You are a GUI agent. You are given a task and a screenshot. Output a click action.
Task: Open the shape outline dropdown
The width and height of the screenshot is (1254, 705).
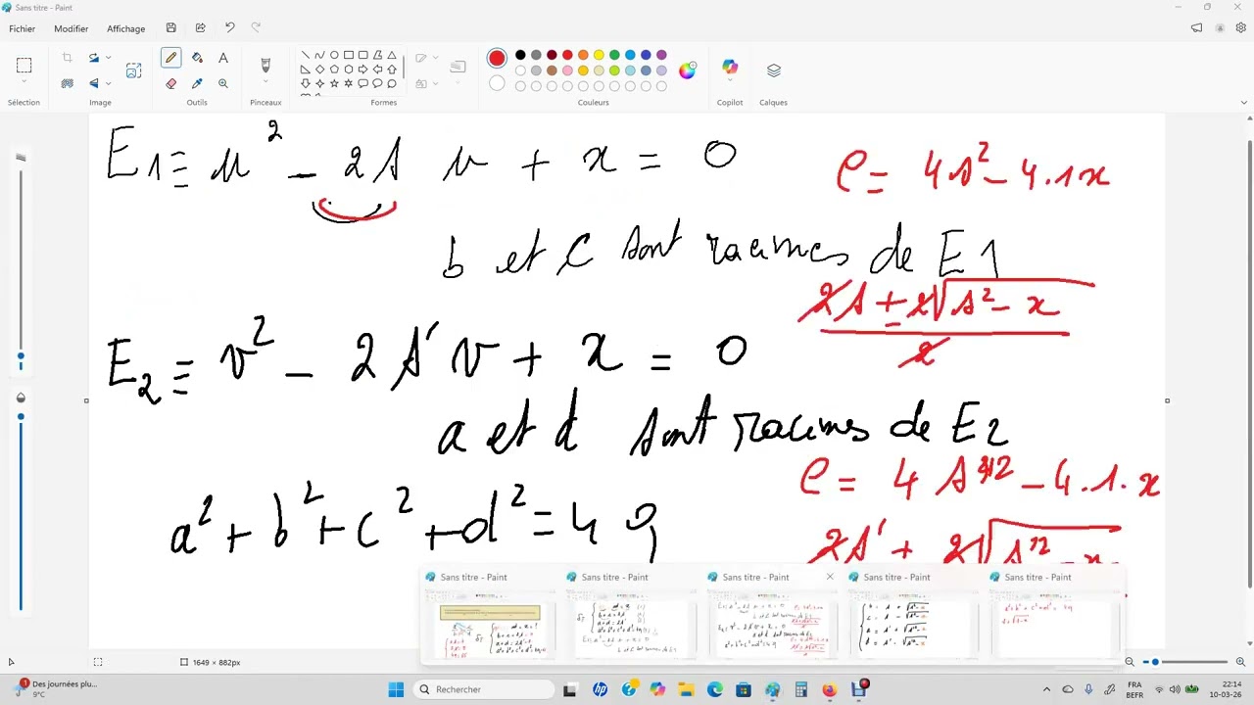click(435, 58)
